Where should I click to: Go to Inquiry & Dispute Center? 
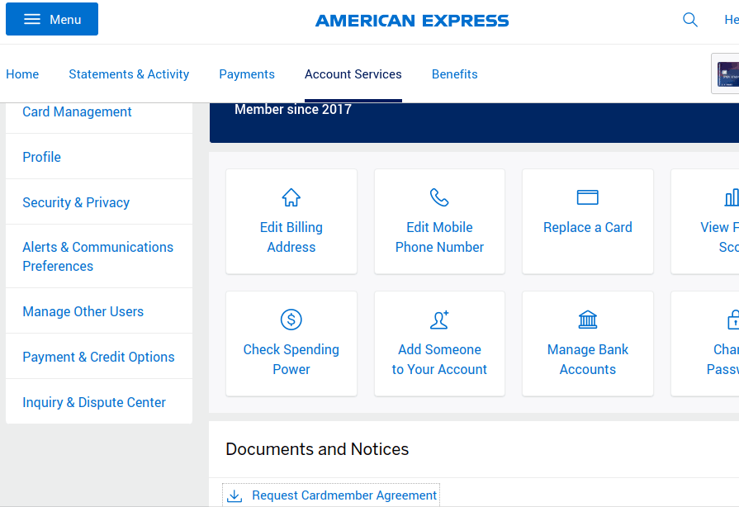(x=94, y=402)
